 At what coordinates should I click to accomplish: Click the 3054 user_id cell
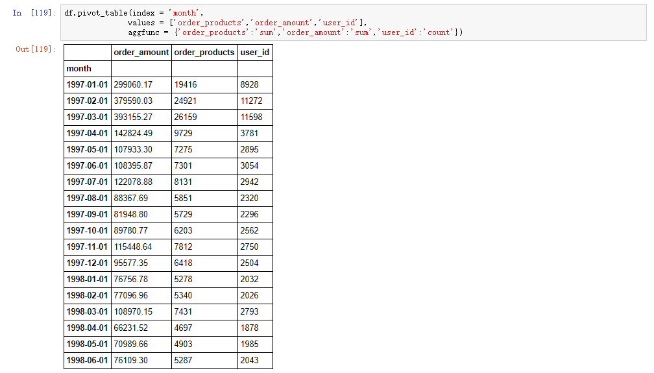(255, 166)
